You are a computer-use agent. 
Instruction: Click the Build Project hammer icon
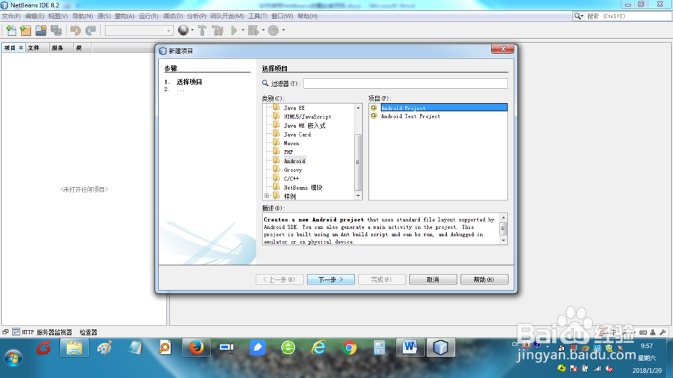pos(202,30)
